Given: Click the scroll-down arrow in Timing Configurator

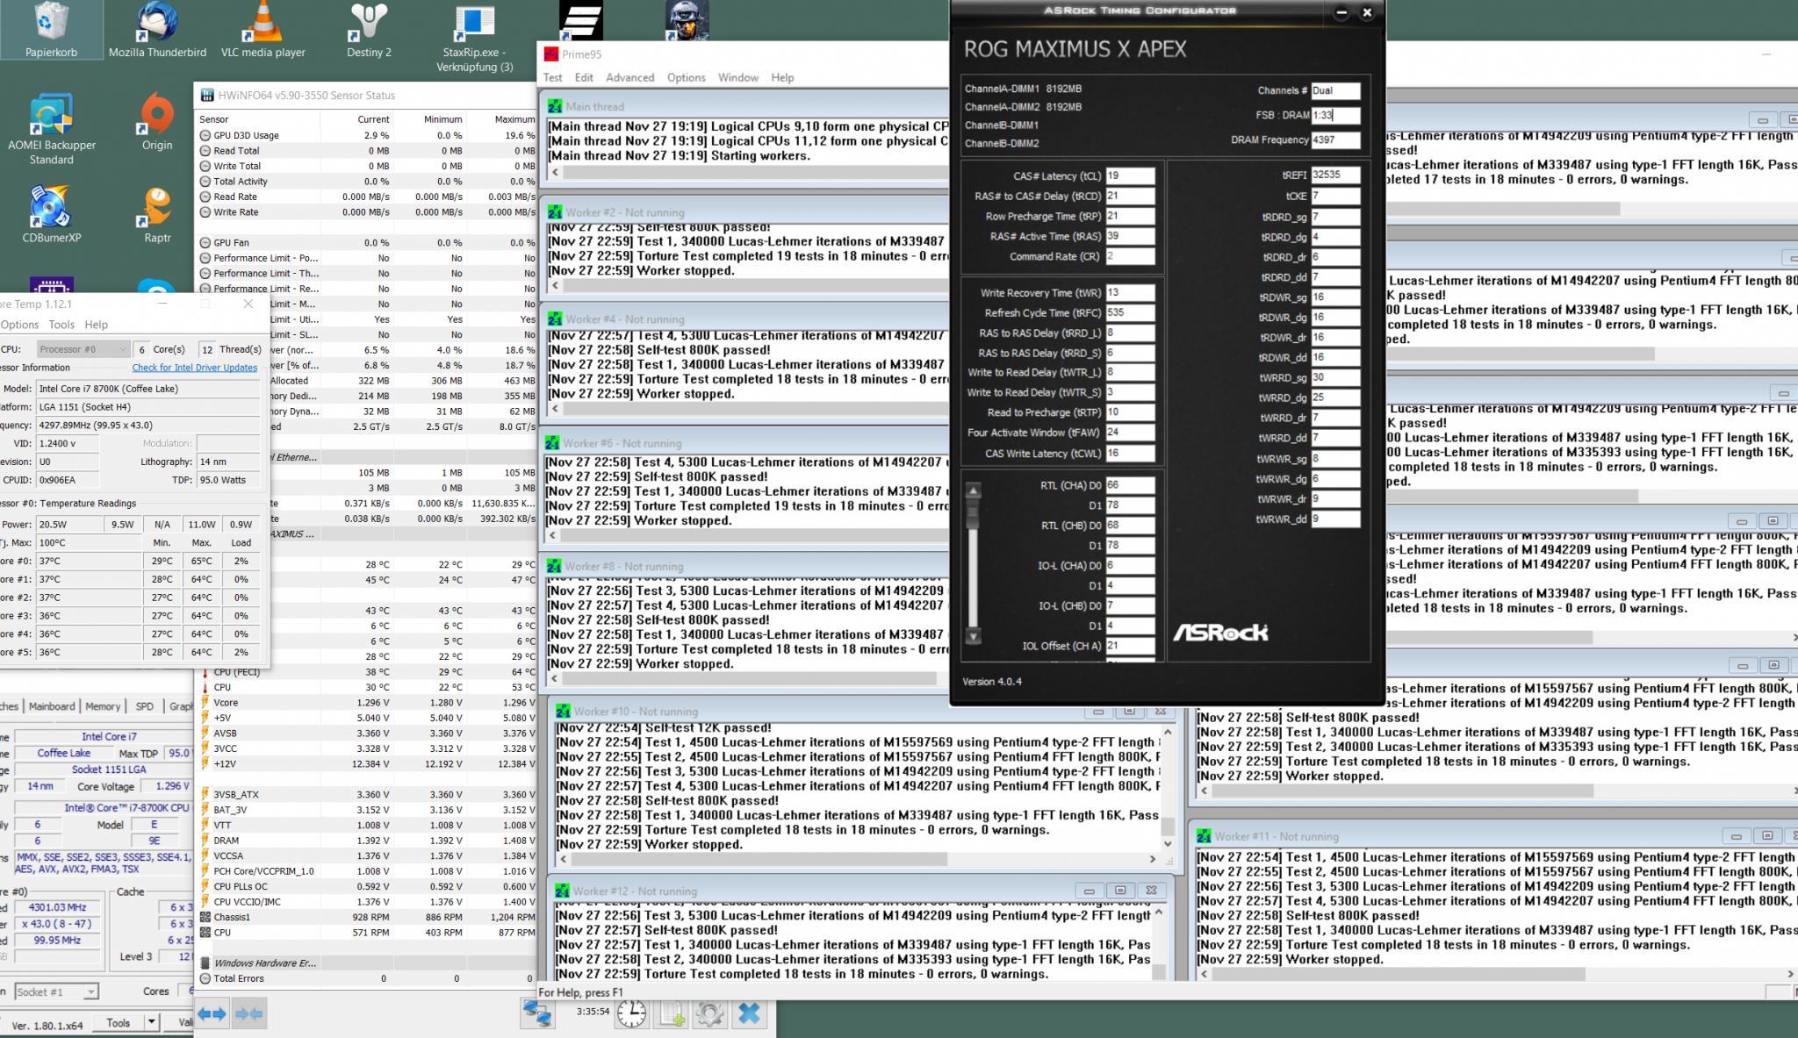Looking at the screenshot, I should click(x=973, y=636).
